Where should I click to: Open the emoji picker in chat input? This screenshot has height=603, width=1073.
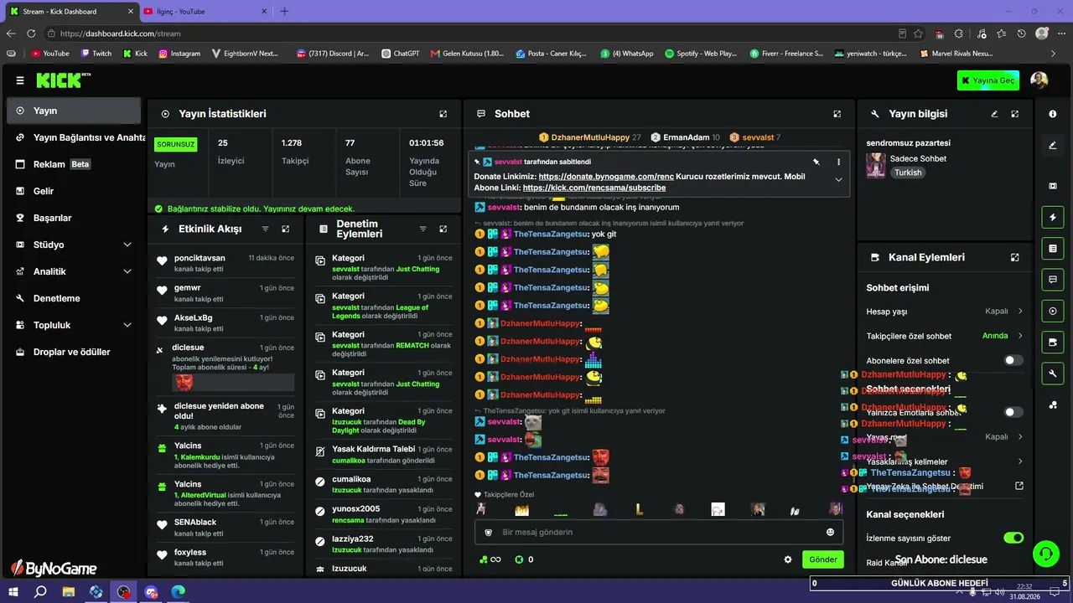[830, 532]
